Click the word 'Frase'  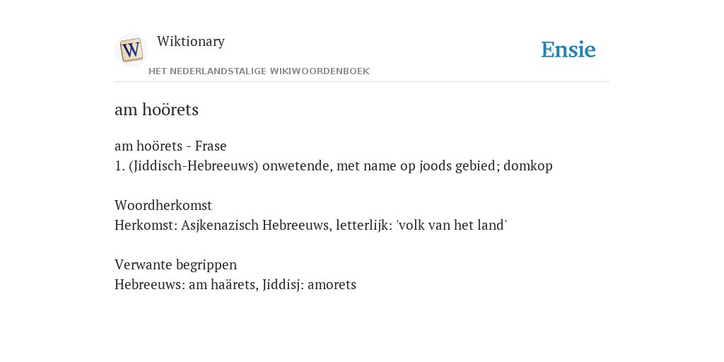pos(211,146)
